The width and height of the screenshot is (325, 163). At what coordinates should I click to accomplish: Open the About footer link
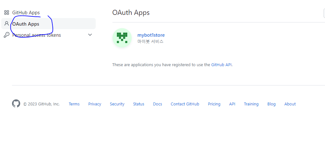pos(290,104)
